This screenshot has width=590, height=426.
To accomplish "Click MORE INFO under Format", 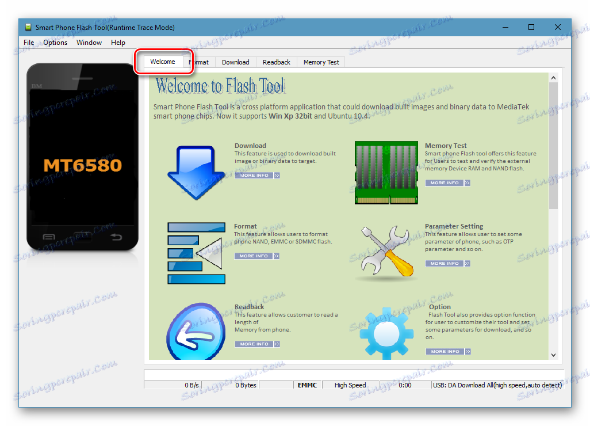I will pyautogui.click(x=254, y=256).
